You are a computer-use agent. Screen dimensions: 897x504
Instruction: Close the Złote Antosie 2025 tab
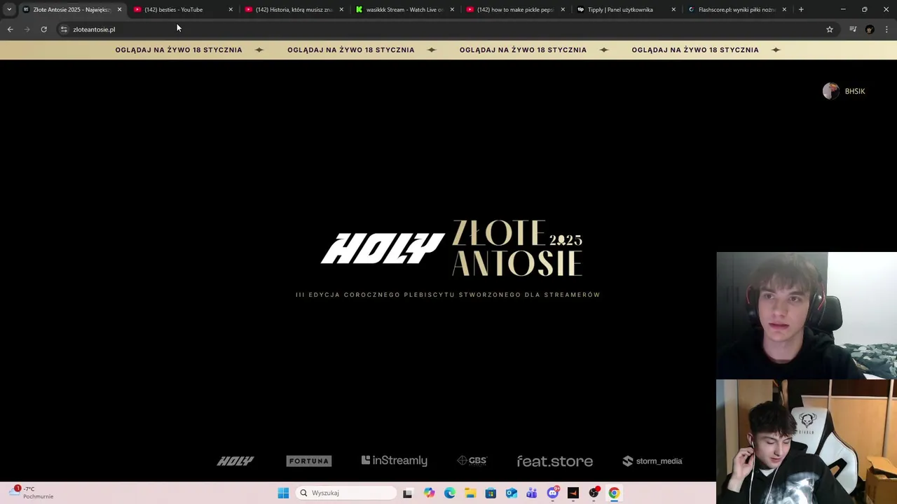click(119, 10)
